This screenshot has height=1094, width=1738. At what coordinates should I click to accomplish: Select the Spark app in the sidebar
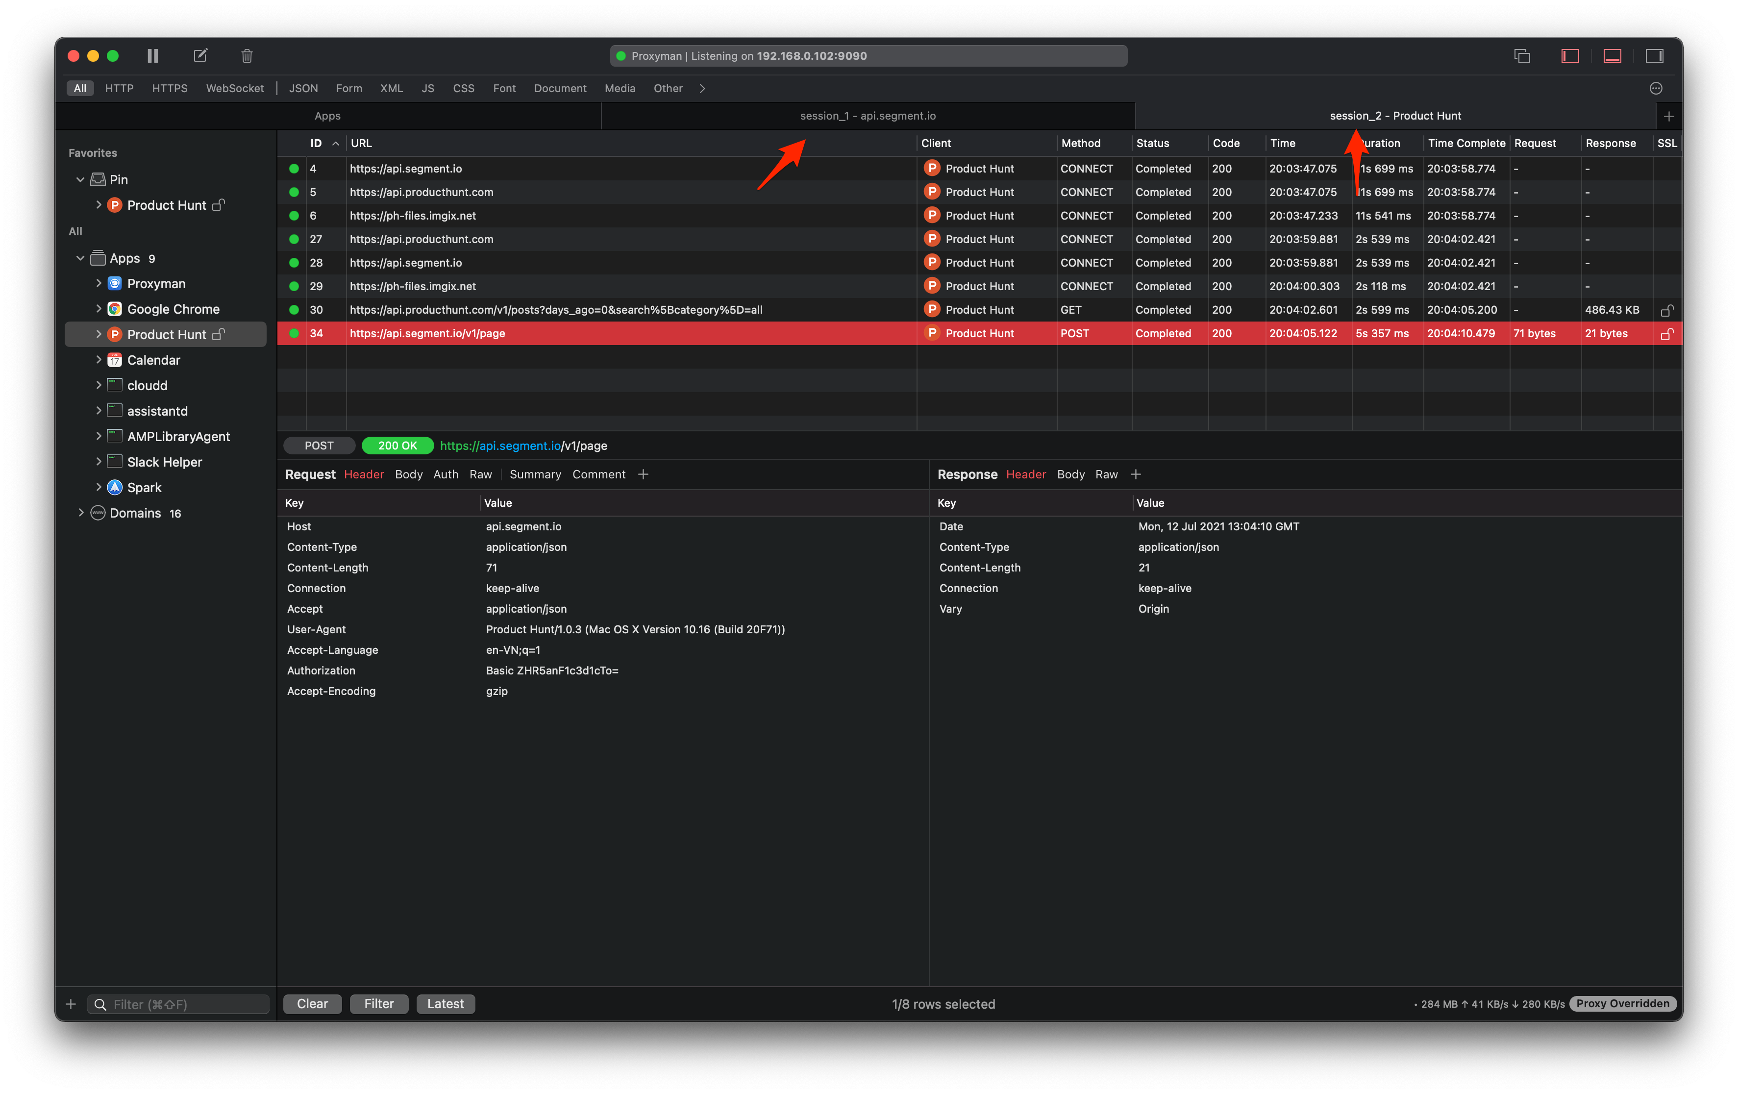coord(145,487)
